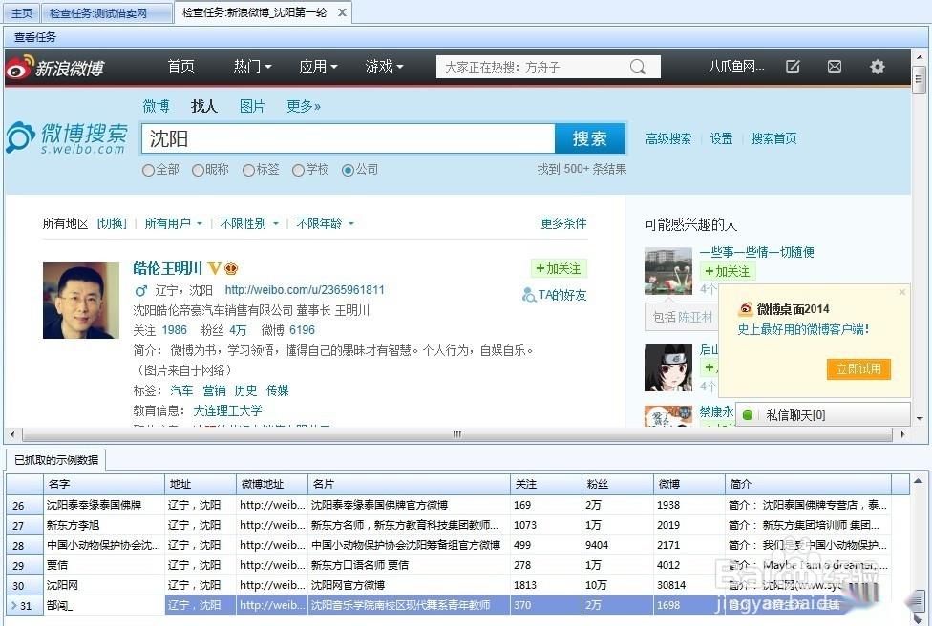Select the 学校 radio button
The image size is (932, 626).
click(x=298, y=171)
